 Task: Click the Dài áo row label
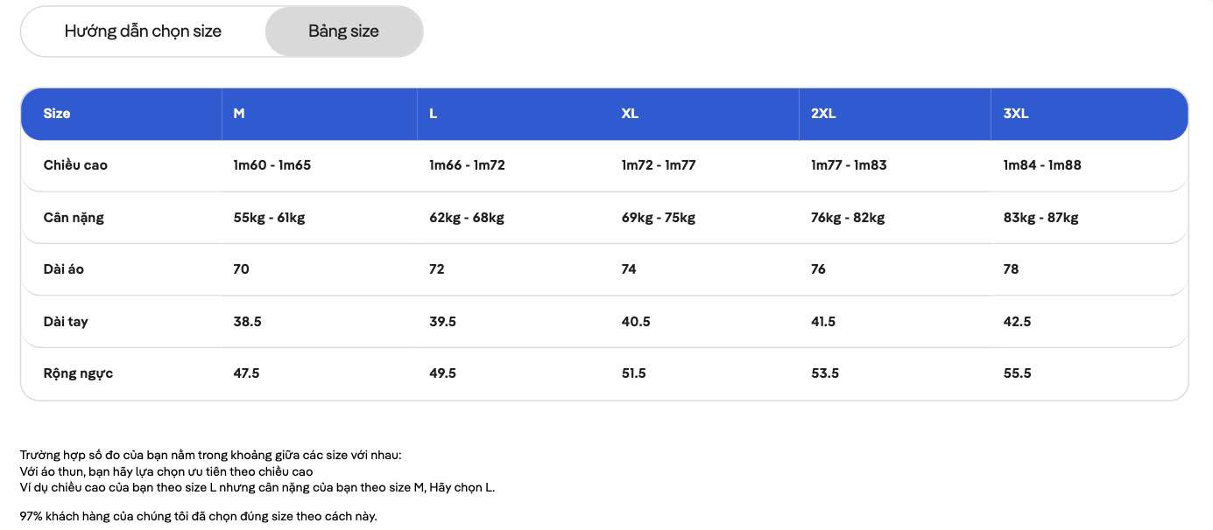pyautogui.click(x=65, y=268)
